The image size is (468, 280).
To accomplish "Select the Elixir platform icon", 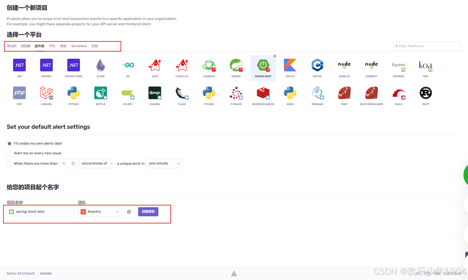I will [101, 65].
